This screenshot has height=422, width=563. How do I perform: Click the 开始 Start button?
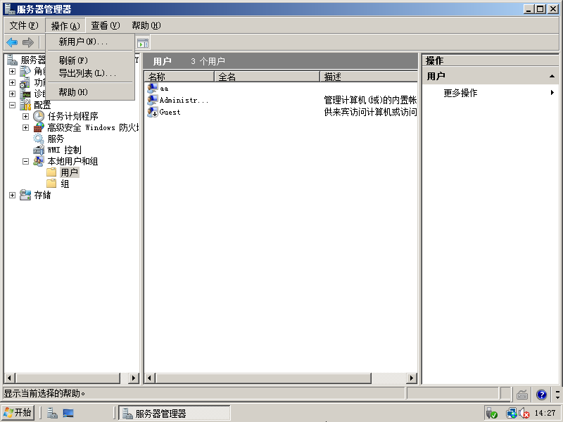(18, 413)
